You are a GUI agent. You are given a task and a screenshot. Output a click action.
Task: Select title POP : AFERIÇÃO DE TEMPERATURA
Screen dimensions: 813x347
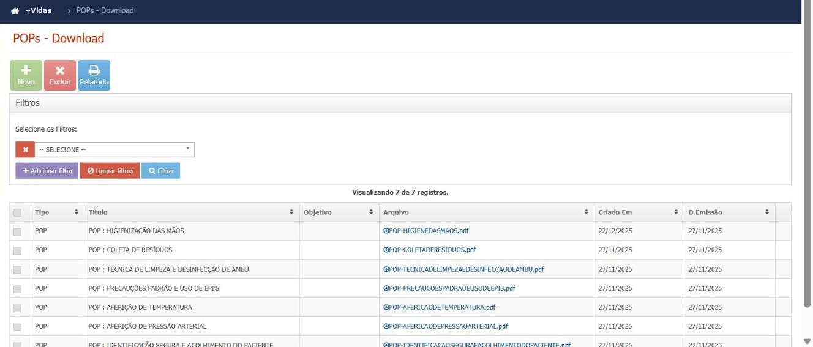[140, 308]
